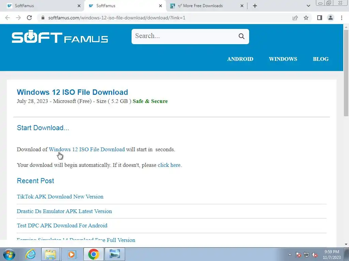Click the address bar URL
Image resolution: width=349 pixels, height=261 pixels.
coord(117,18)
